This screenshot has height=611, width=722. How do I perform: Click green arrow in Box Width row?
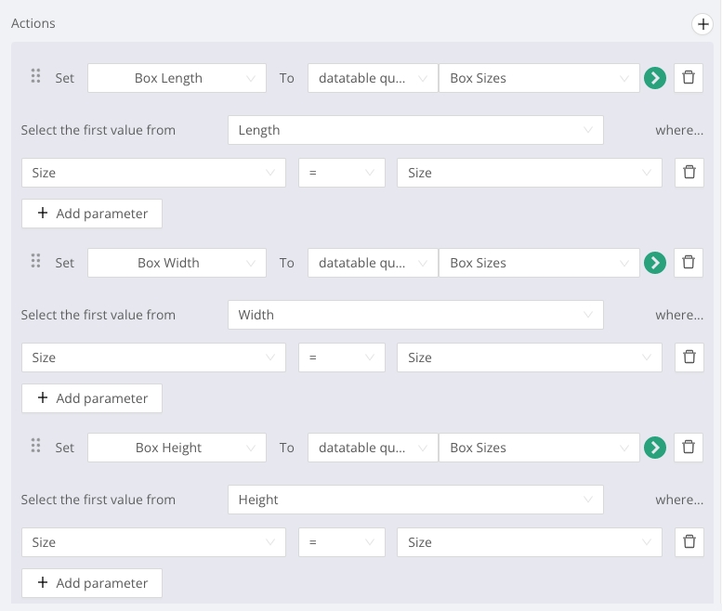tap(655, 263)
